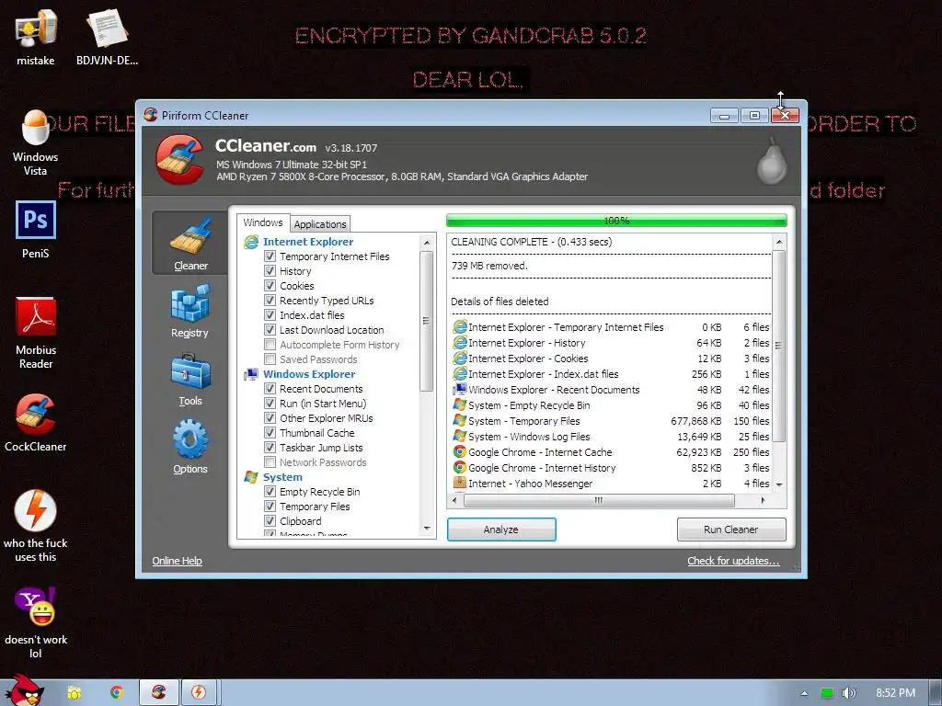Toggle Taskbar Jump Lists checkbox
This screenshot has height=706, width=942.
270,448
